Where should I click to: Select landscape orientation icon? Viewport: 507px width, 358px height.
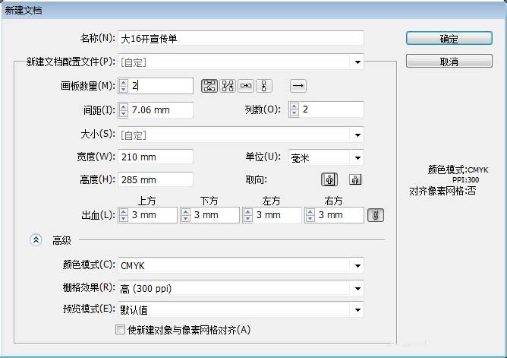pos(355,179)
